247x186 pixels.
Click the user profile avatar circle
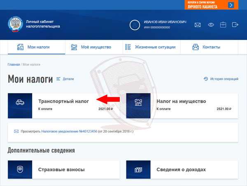point(135,25)
